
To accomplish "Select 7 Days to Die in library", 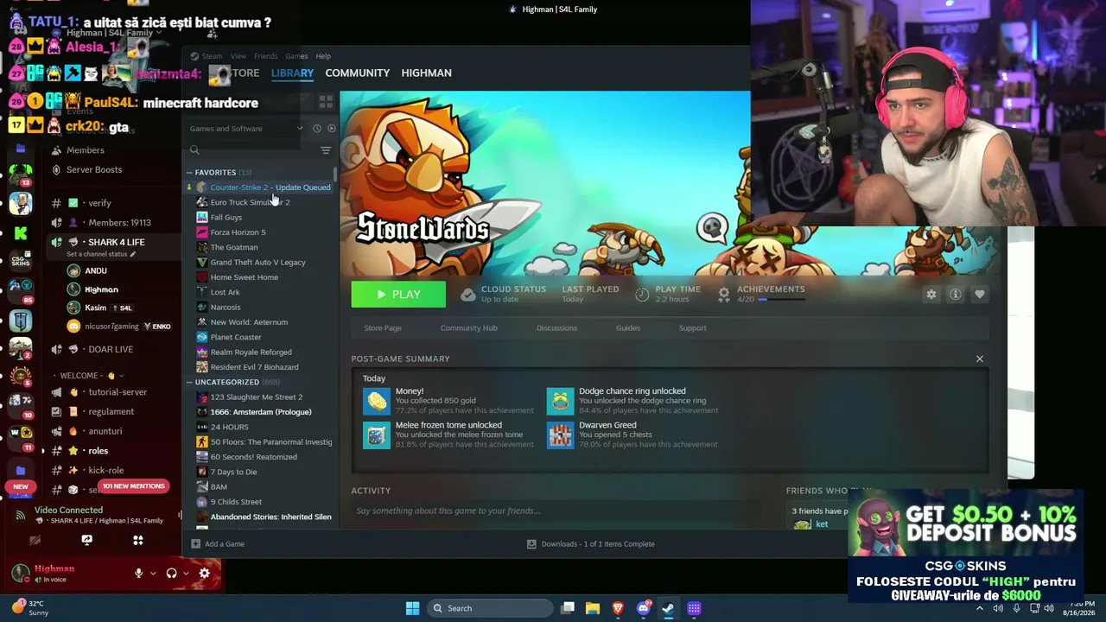I will point(234,472).
